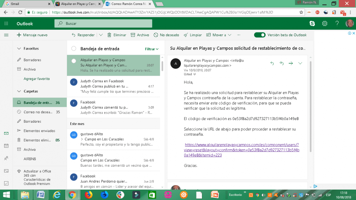Open the Mover a dropdown

(219, 35)
